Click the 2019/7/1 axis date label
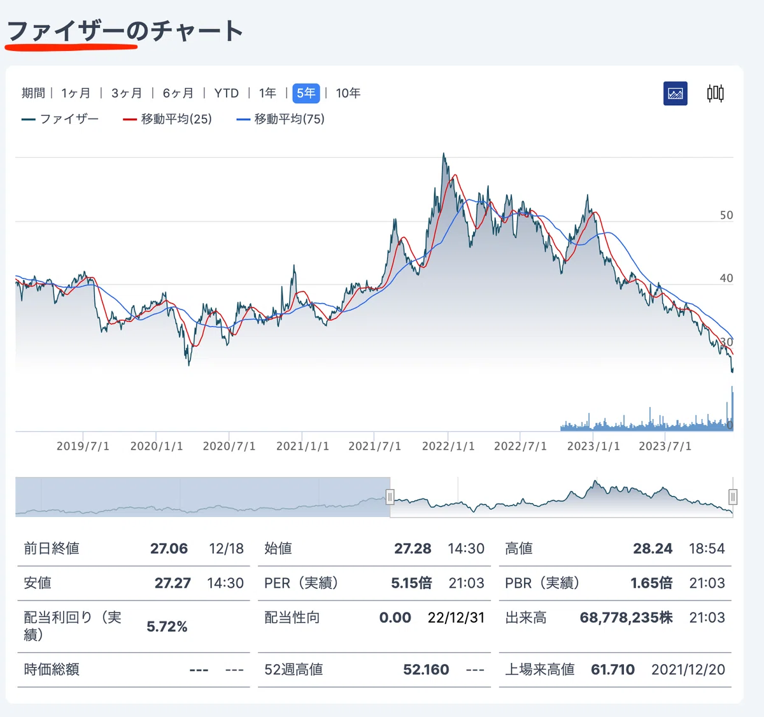 click(x=83, y=446)
